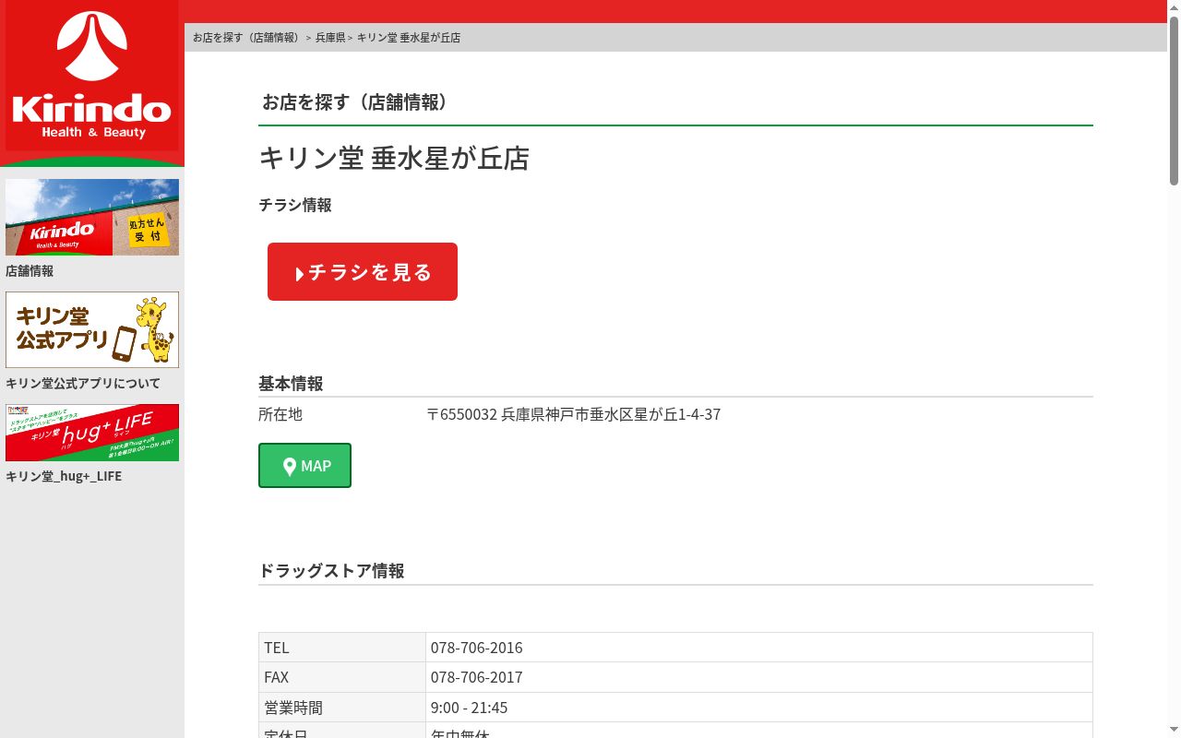Click the 所在地 label
This screenshot has width=1181, height=738.
280,414
